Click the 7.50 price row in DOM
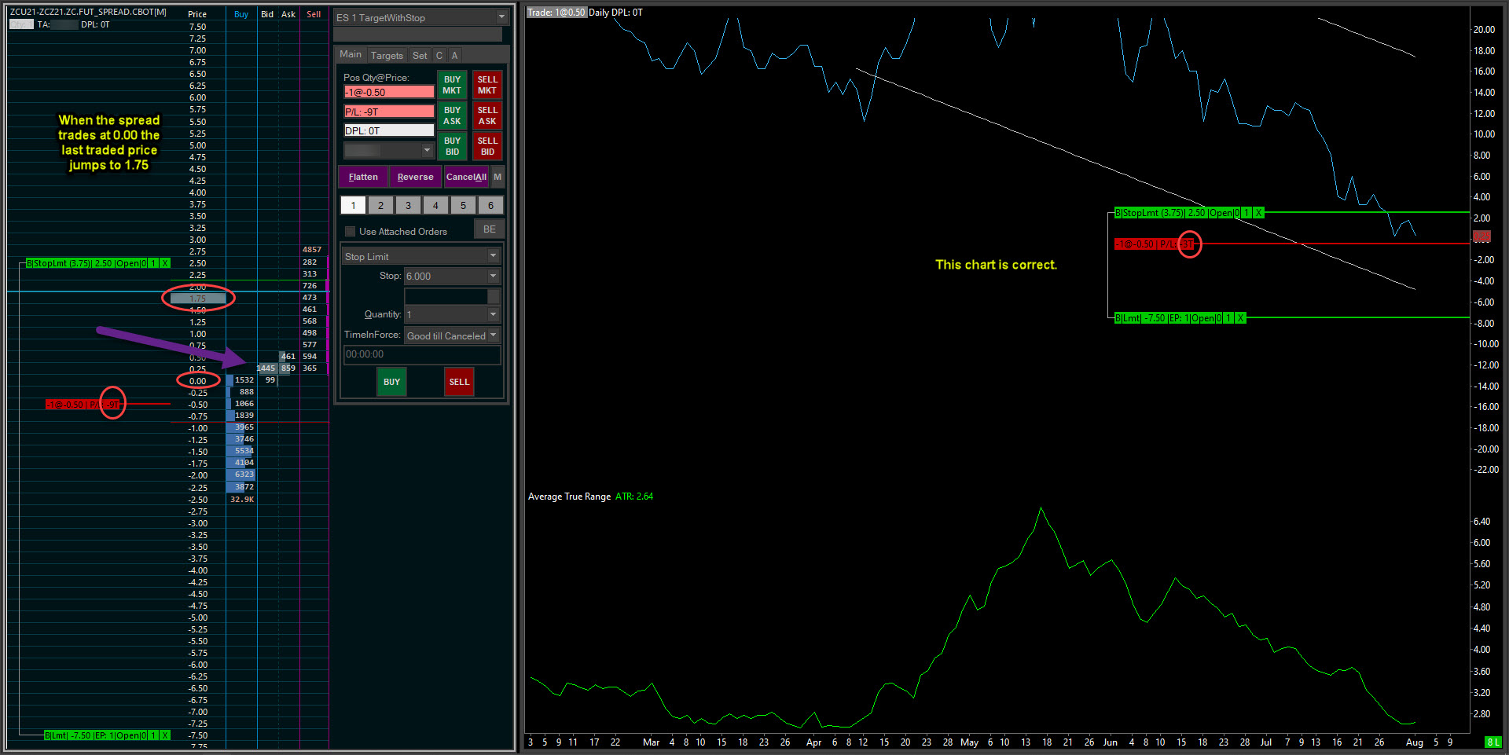Viewport: 1509px width, 755px height. (197, 27)
